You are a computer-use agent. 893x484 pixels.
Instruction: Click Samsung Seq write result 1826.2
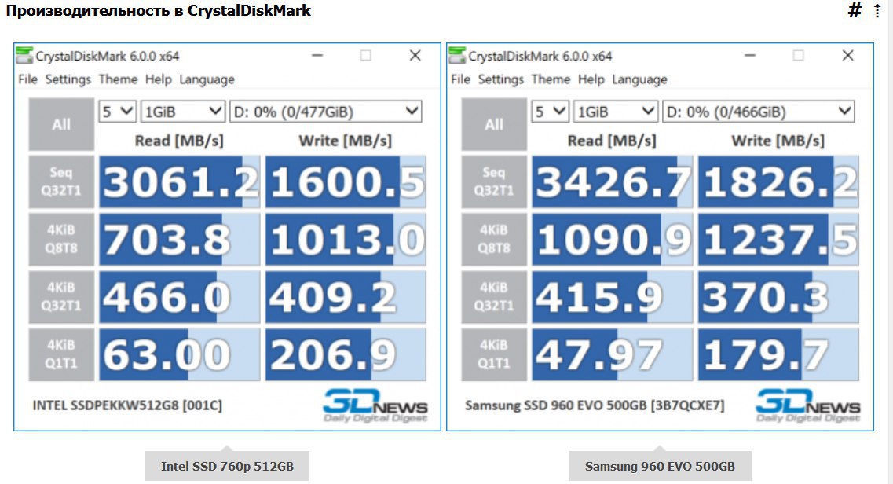coord(778,181)
